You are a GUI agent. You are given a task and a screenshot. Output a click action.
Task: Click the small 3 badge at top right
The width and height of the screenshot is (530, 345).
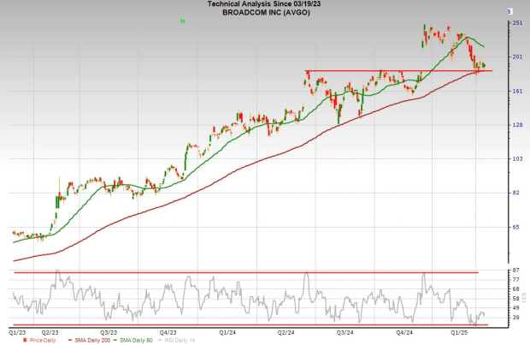coord(509,11)
